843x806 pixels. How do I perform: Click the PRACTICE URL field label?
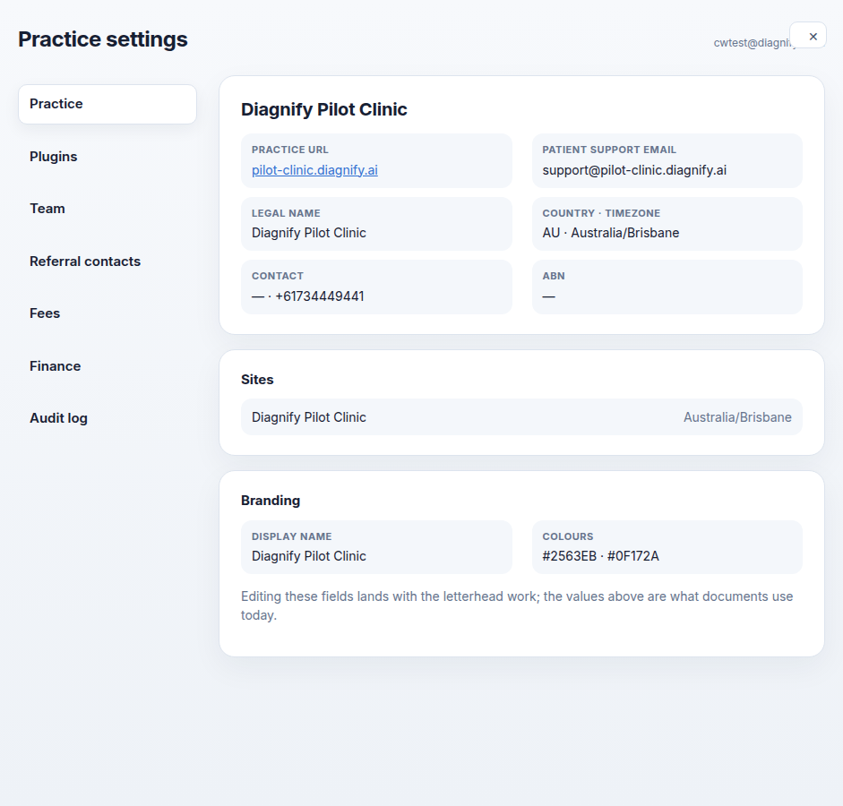[289, 150]
